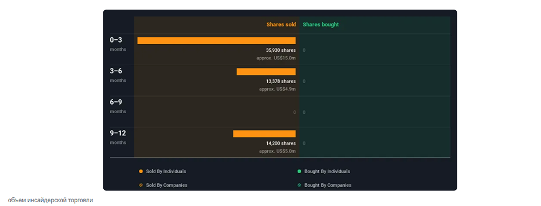This screenshot has width=541, height=206.
Task: Click the Bought By Individuals legend text
Action: point(327,171)
